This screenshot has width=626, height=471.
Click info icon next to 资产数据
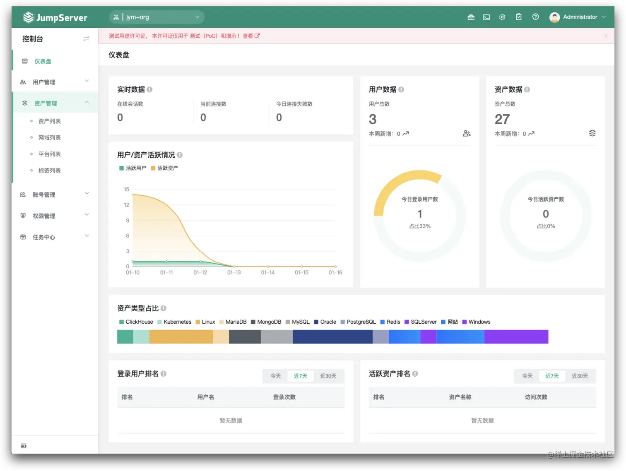click(x=527, y=89)
